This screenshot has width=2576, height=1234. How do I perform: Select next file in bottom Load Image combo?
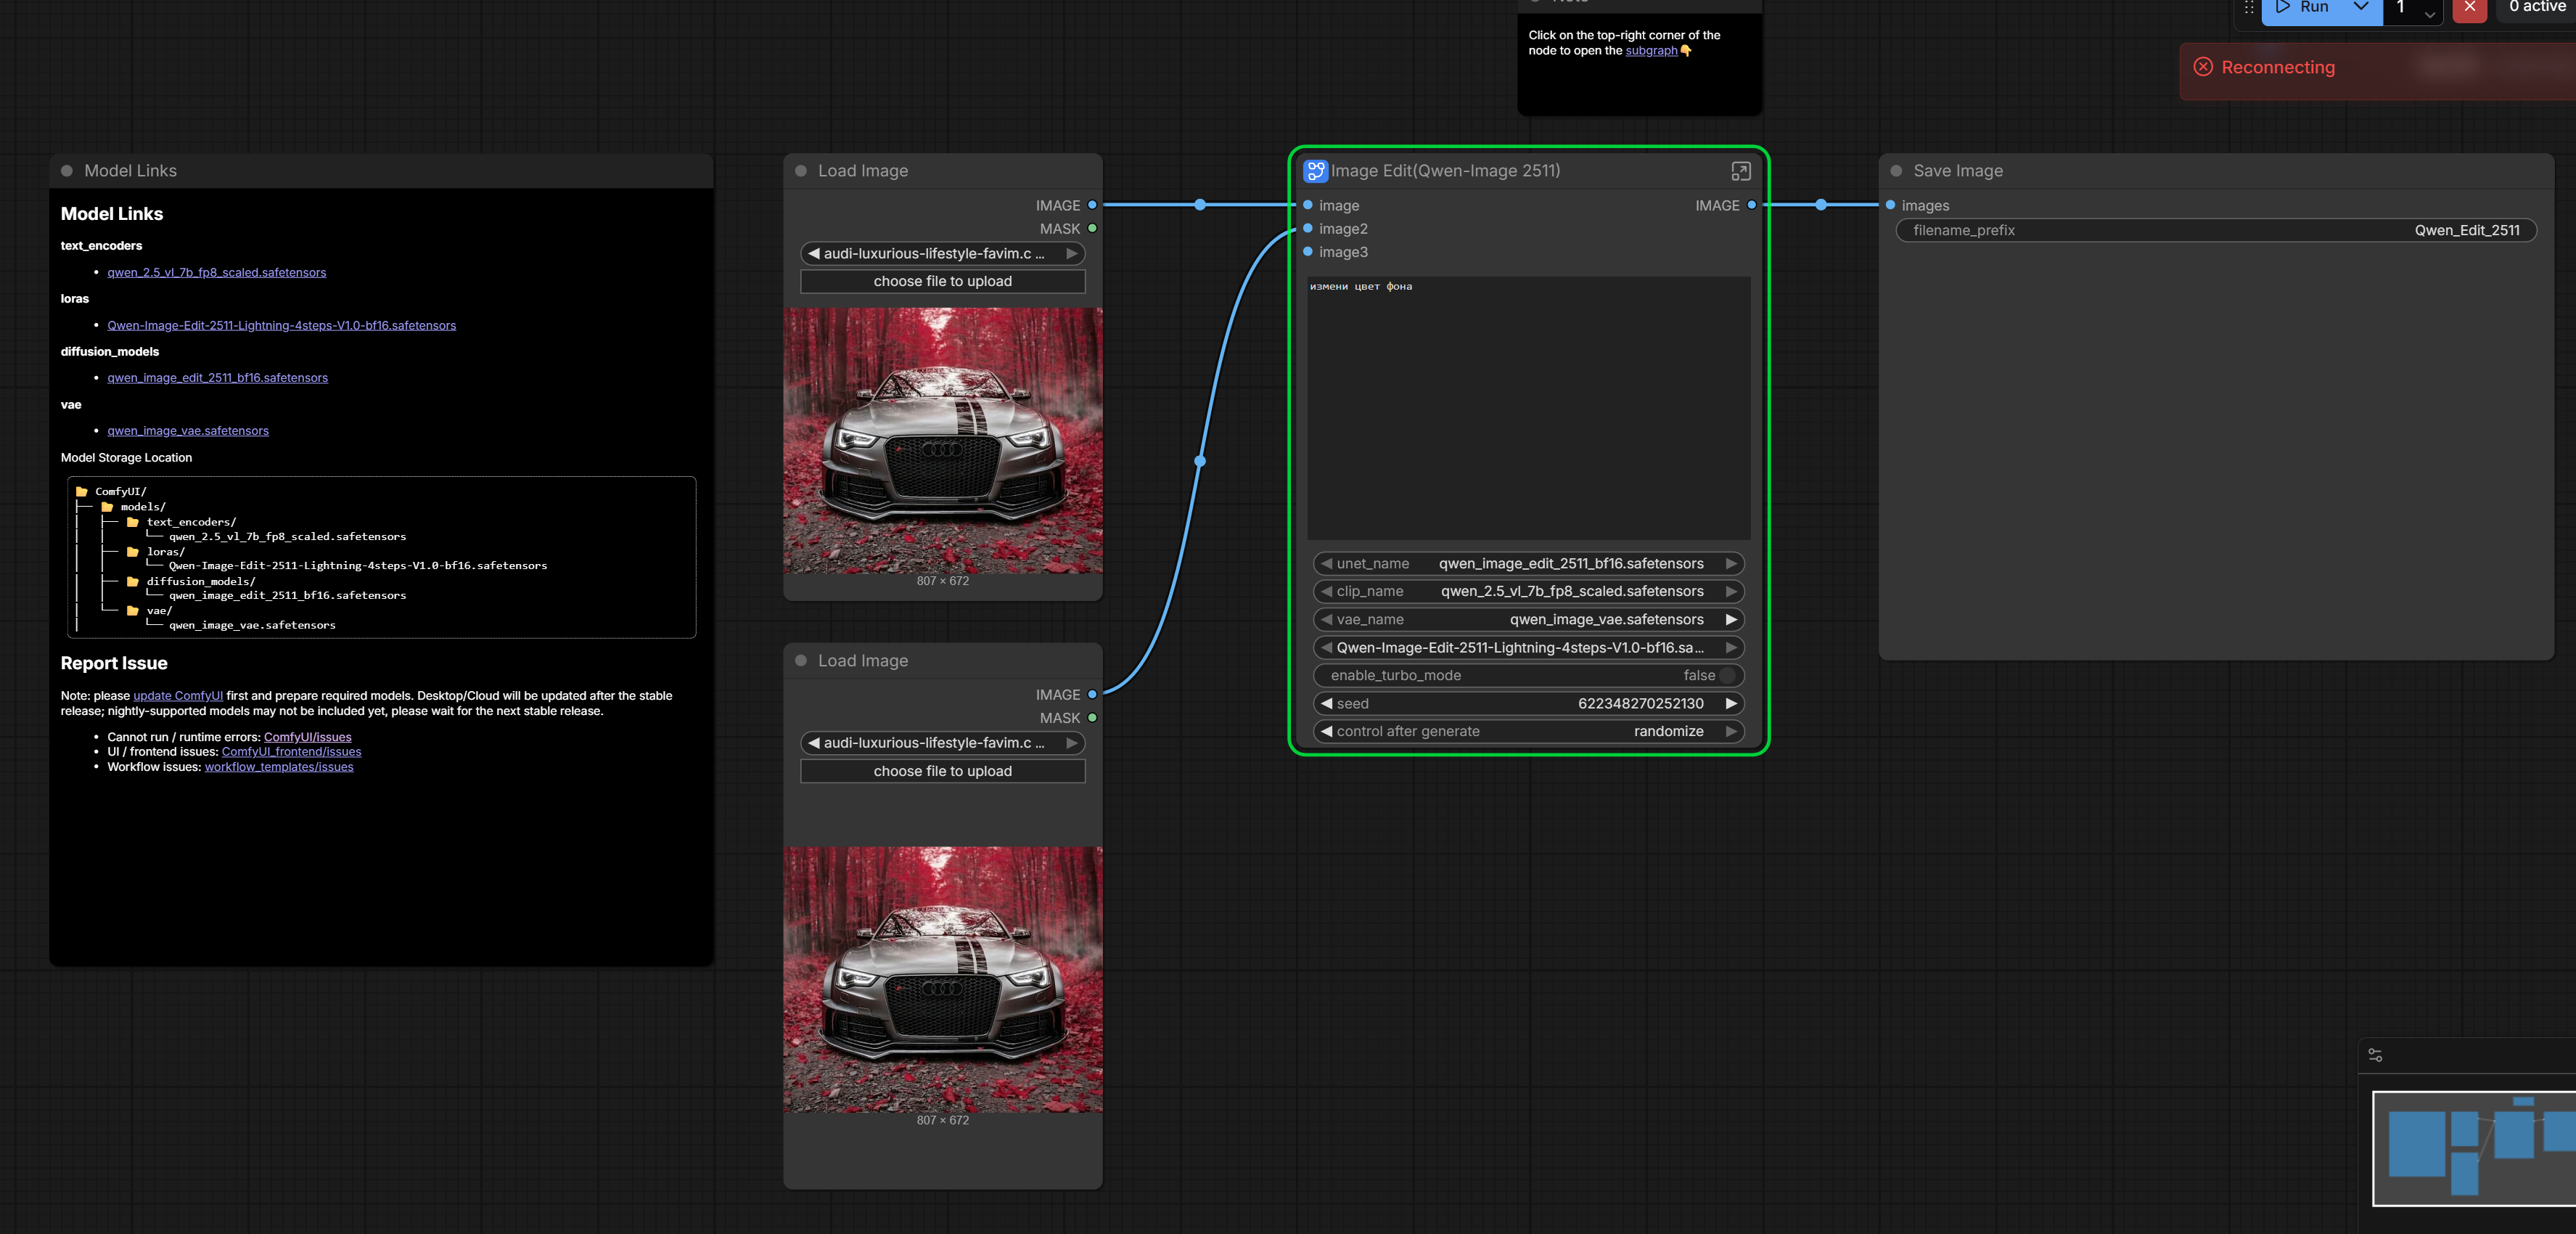[x=1072, y=743]
